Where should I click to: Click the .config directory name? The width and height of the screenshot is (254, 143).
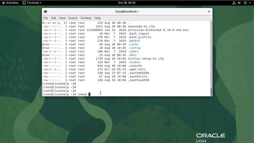(x=134, y=48)
